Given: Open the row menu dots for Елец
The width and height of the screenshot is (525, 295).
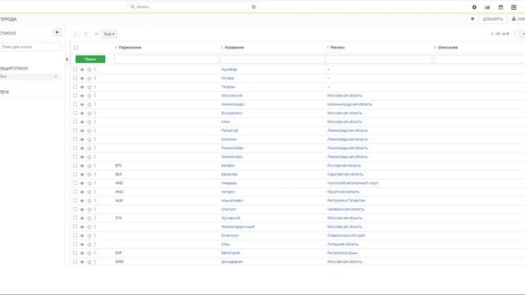Looking at the screenshot, I should (x=95, y=244).
